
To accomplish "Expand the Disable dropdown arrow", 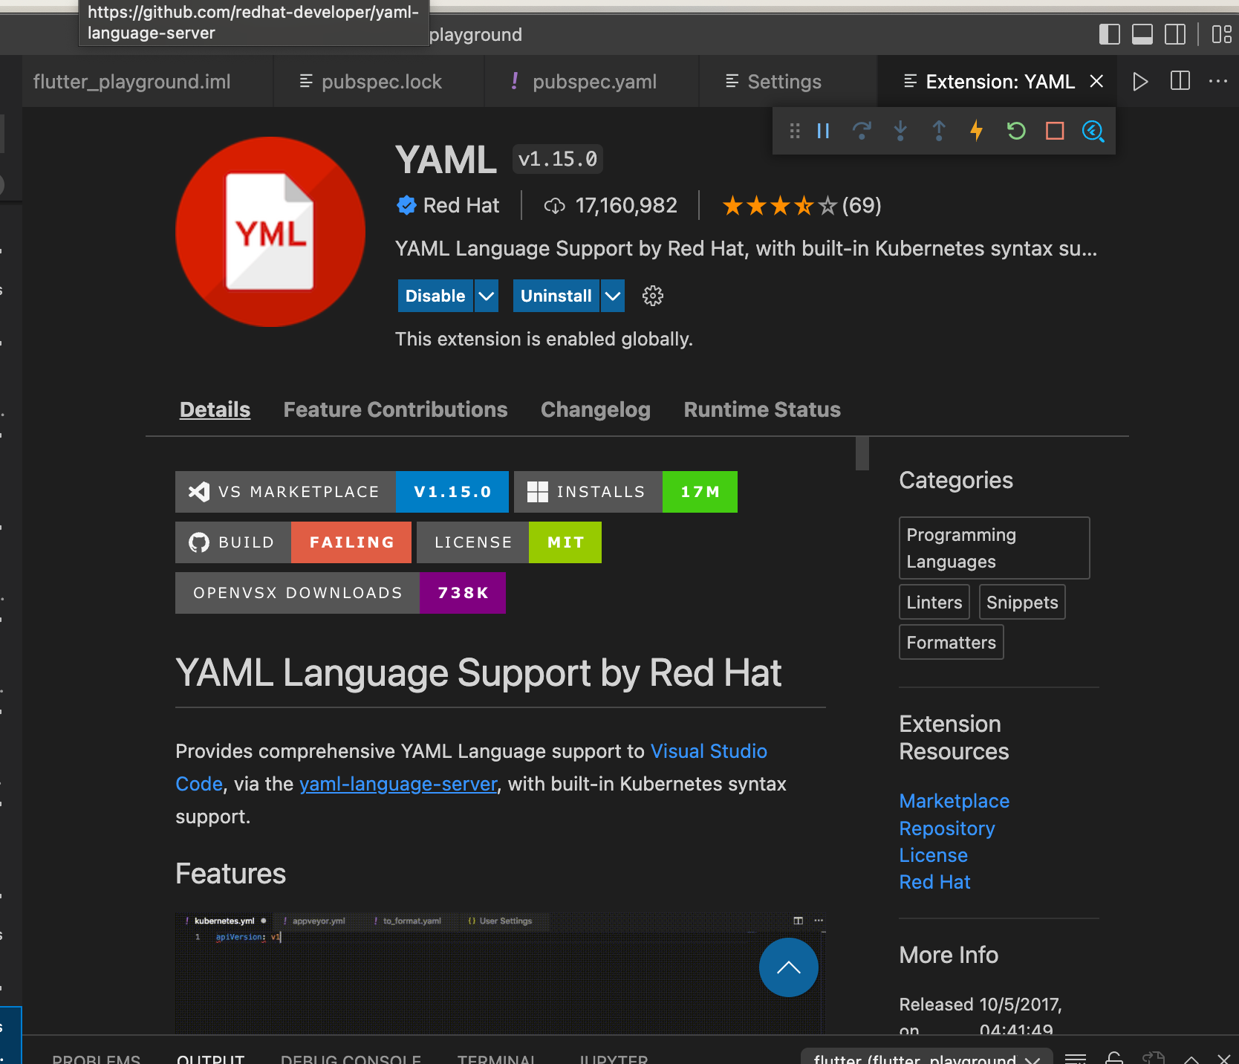I will click(486, 296).
